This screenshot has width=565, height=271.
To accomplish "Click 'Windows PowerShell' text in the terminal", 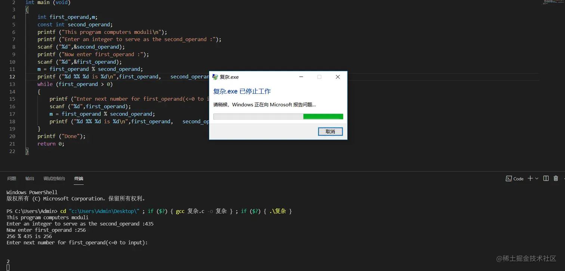I will [x=32, y=193].
